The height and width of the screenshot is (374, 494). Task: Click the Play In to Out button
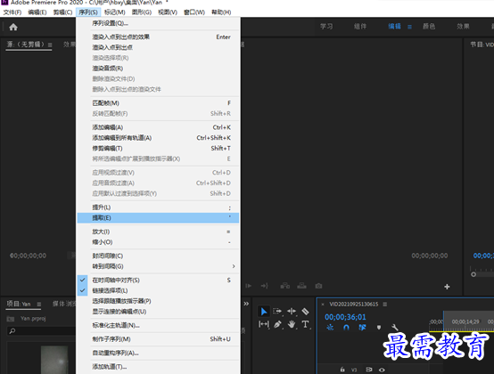[x=249, y=286]
